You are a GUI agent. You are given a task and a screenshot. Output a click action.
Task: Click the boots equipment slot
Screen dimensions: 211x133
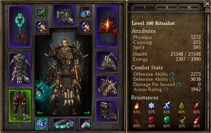click(107, 111)
